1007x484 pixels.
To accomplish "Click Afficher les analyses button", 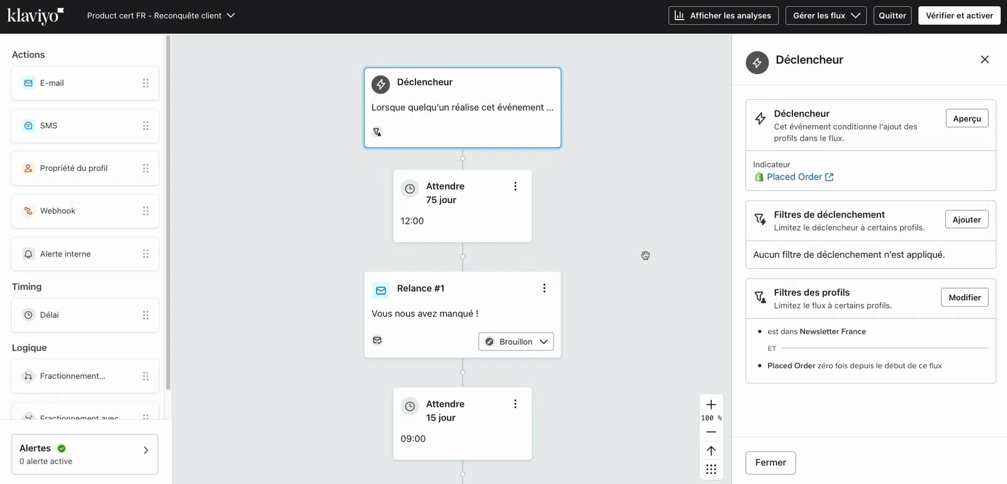I will tap(723, 16).
